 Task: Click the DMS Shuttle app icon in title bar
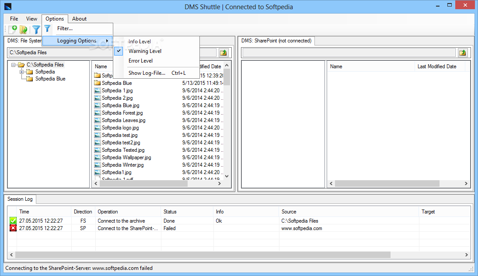point(7,7)
